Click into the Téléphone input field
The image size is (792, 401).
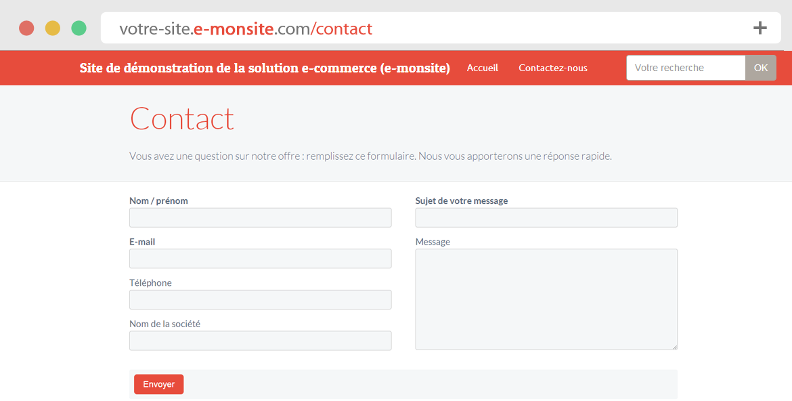(260, 299)
